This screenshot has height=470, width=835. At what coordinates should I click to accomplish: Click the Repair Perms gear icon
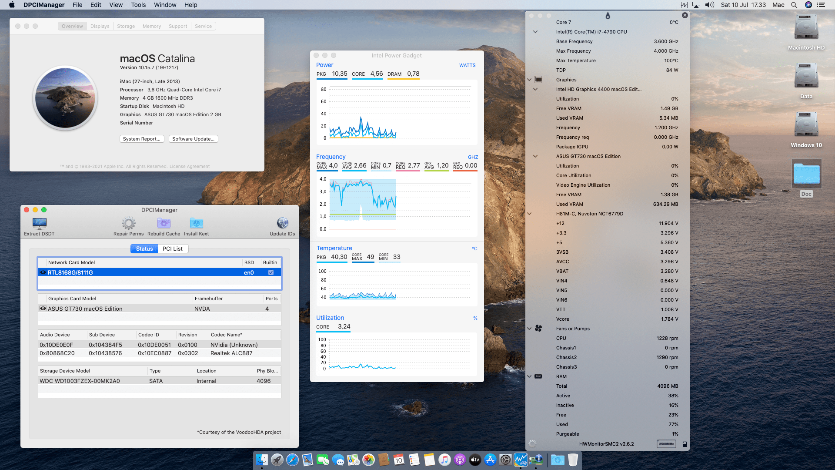tap(128, 223)
